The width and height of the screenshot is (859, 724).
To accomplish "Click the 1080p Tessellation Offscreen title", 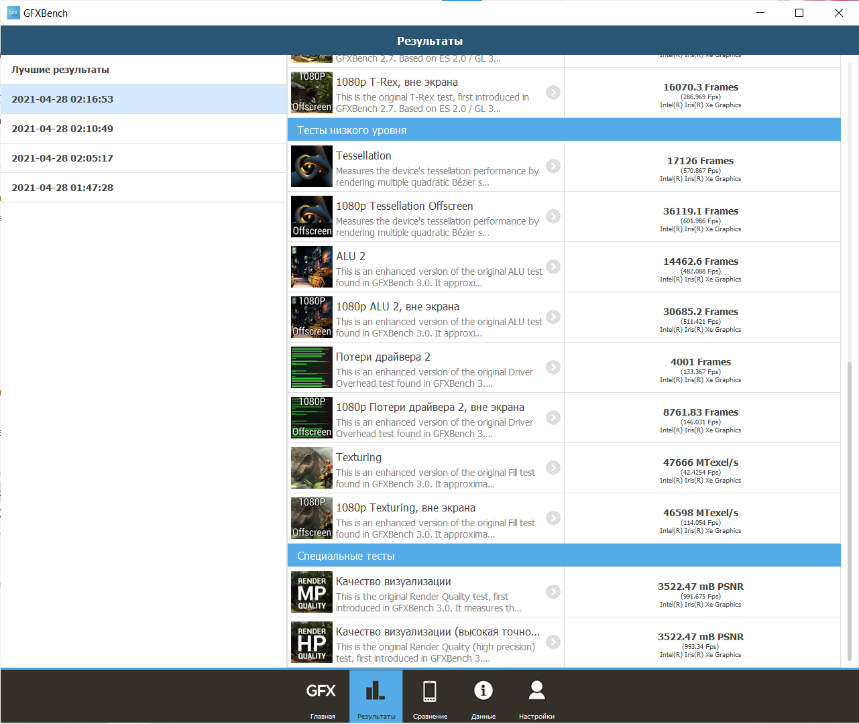I will [x=404, y=206].
